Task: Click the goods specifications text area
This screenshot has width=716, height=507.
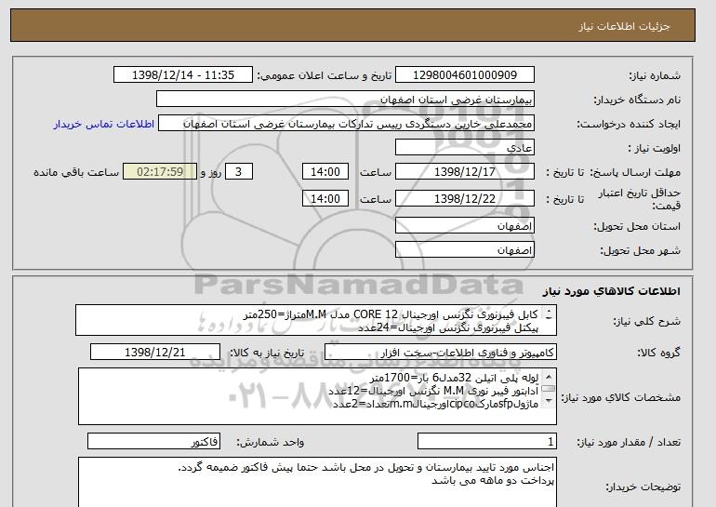Action: coord(317,396)
